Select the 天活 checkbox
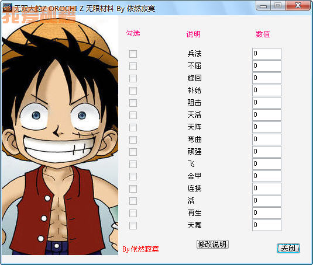Viewport: 313px width, 265px height. click(x=133, y=115)
